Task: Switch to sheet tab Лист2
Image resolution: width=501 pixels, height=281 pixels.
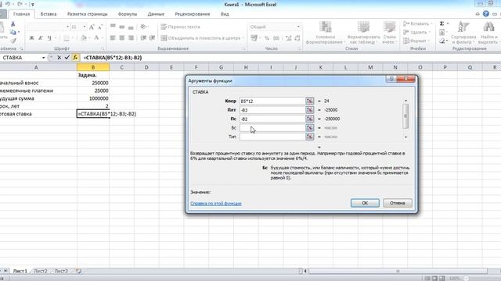Action: pos(41,271)
